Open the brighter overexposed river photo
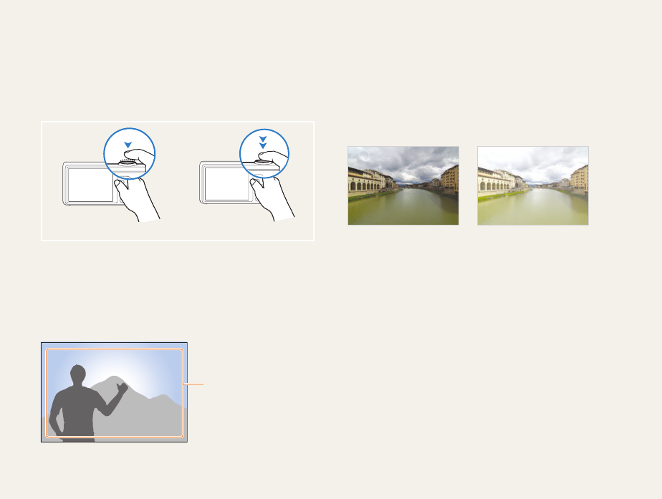The image size is (662, 499). click(x=533, y=185)
